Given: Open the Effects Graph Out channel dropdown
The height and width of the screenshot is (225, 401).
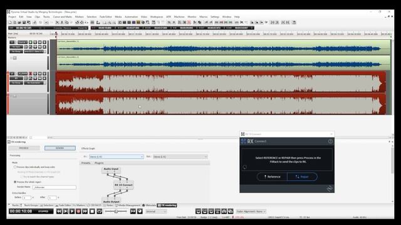Looking at the screenshot, I should 180,157.
